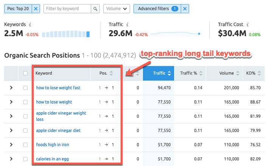Clear the Advanced filters
Screen dimensions: 266x166
(x=185, y=9)
